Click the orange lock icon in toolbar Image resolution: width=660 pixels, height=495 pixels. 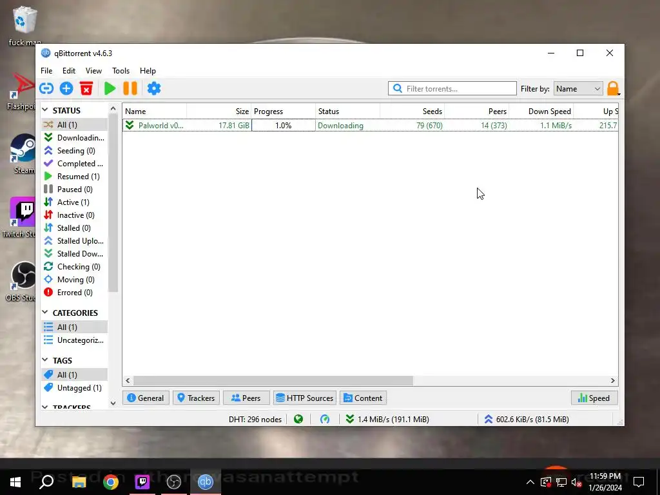613,88
